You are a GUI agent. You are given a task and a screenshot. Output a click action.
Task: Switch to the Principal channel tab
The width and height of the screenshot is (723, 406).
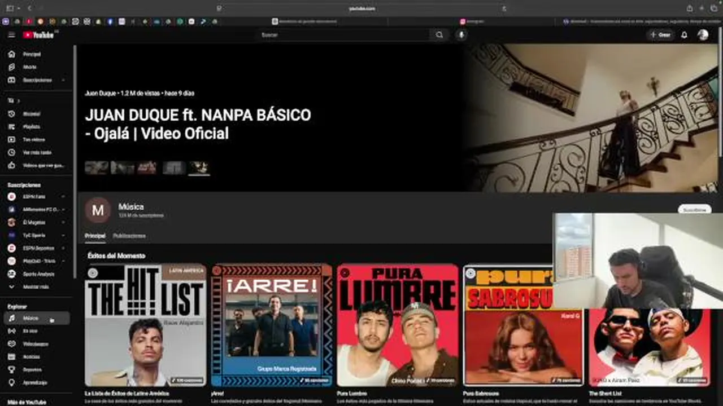[x=95, y=236]
